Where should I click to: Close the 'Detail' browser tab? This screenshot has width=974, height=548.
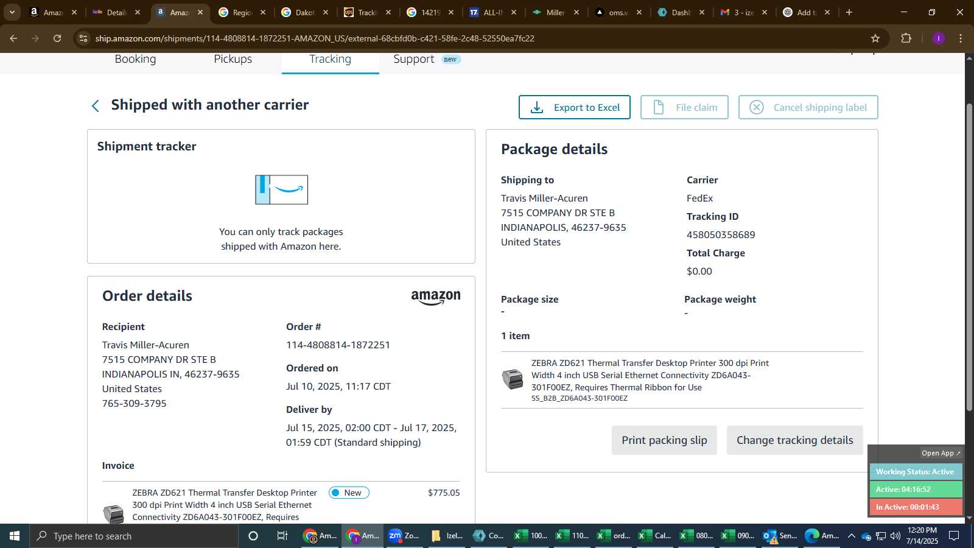pos(138,12)
